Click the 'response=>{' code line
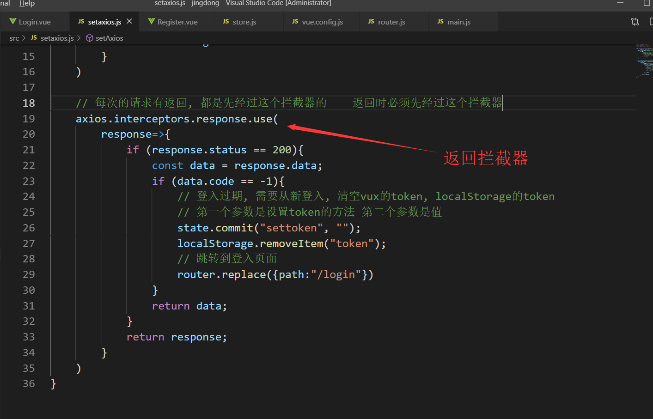 tap(136, 134)
